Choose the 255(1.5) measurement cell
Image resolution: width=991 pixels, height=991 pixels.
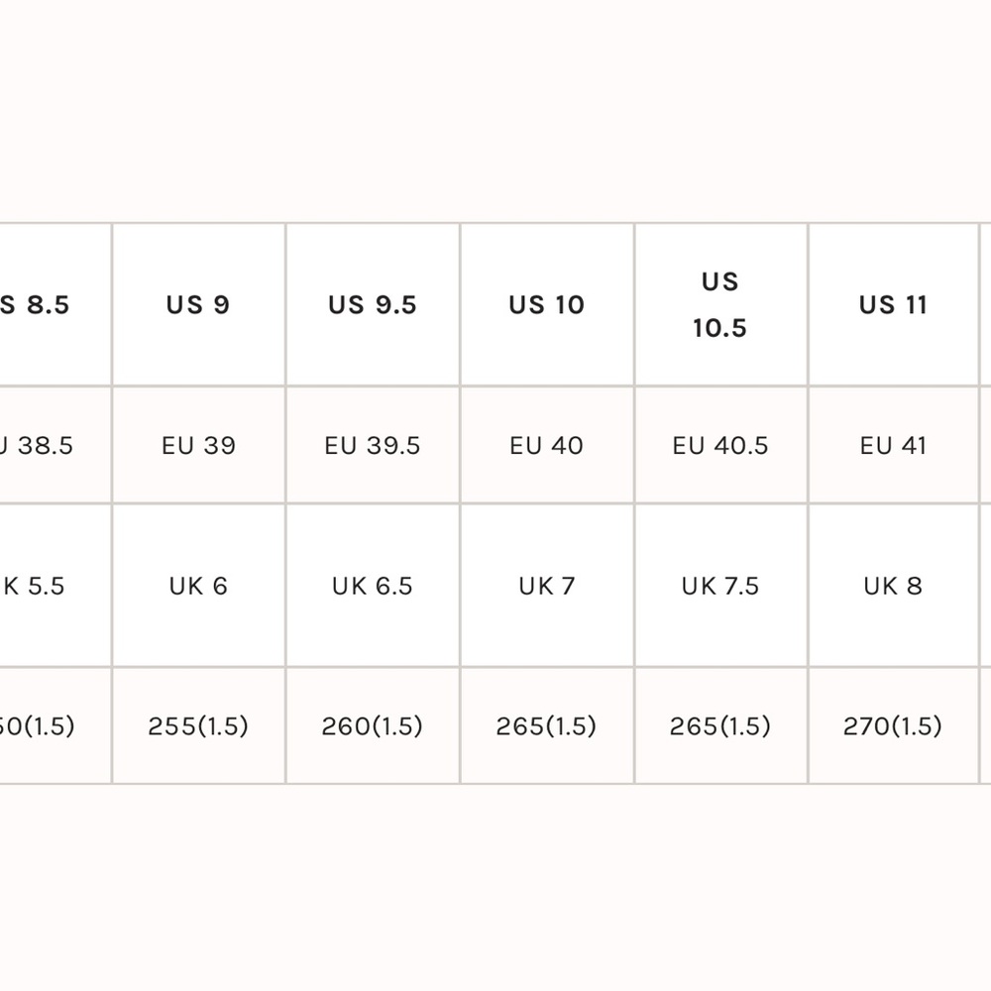(198, 726)
